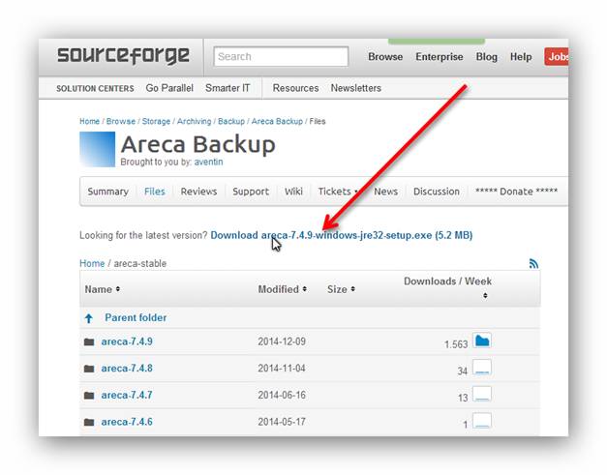Click the 2014-05-17 modified date
This screenshot has height=475, width=607.
282,422
